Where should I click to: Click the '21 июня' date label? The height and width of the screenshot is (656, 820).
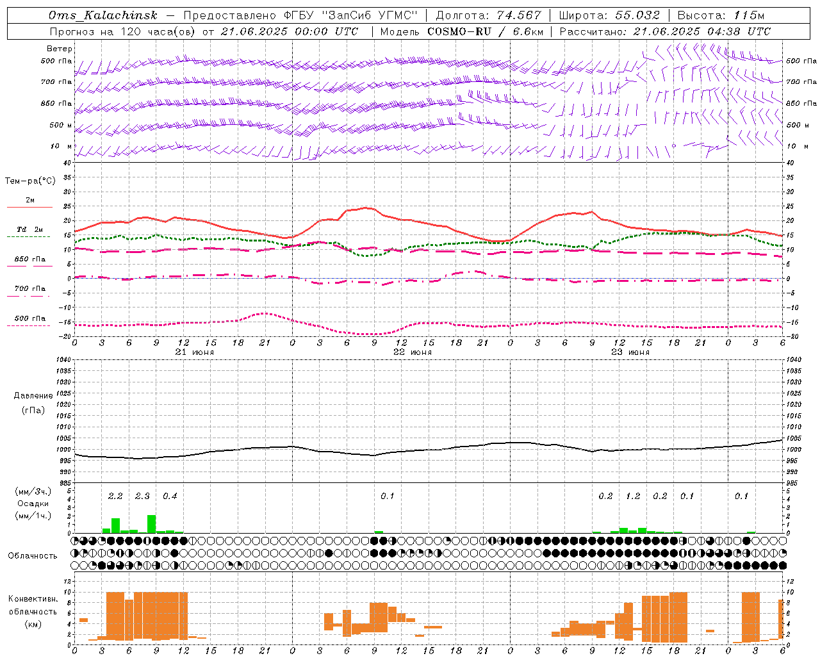[x=195, y=352]
